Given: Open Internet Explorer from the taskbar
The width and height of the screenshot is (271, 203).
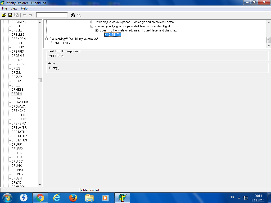Looking at the screenshot, I should click(x=57, y=198).
